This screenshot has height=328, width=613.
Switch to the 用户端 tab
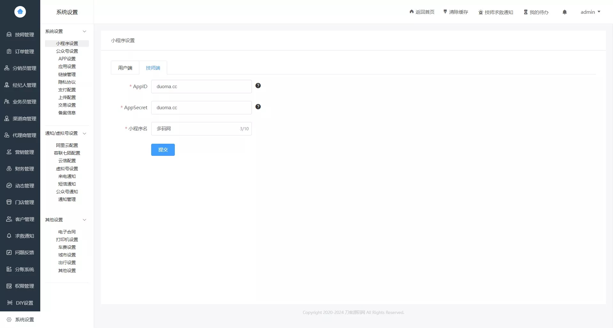125,68
